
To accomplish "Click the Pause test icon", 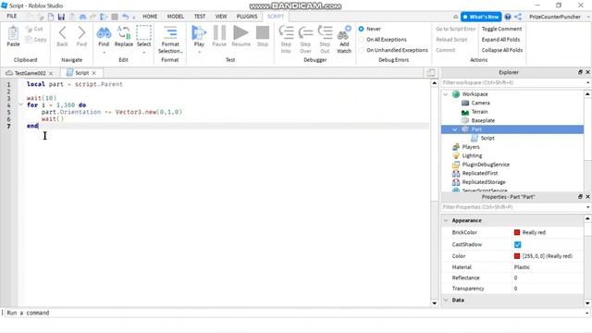I will (x=219, y=33).
